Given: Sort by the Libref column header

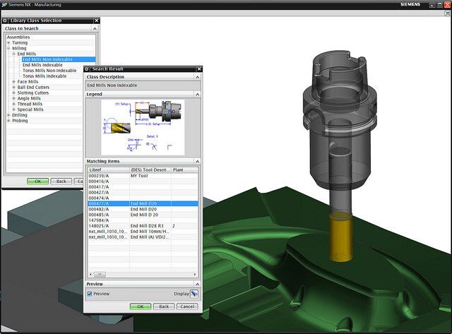Looking at the screenshot, I should click(107, 170).
